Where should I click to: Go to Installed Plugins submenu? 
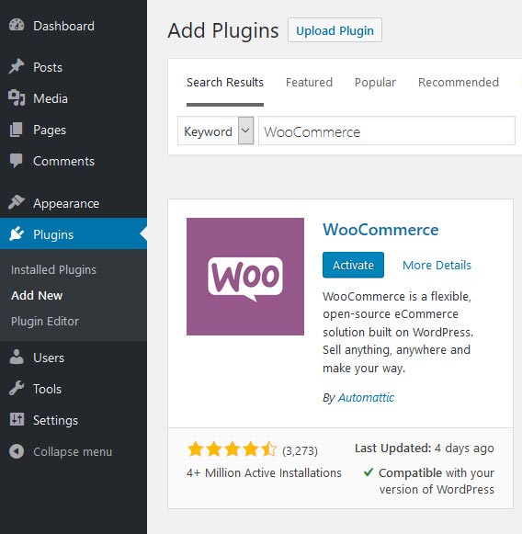tap(53, 269)
